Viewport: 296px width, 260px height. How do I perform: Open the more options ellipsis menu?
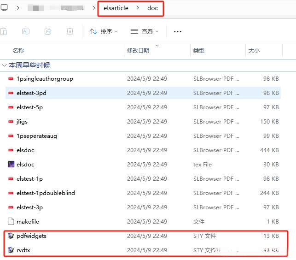(x=177, y=32)
